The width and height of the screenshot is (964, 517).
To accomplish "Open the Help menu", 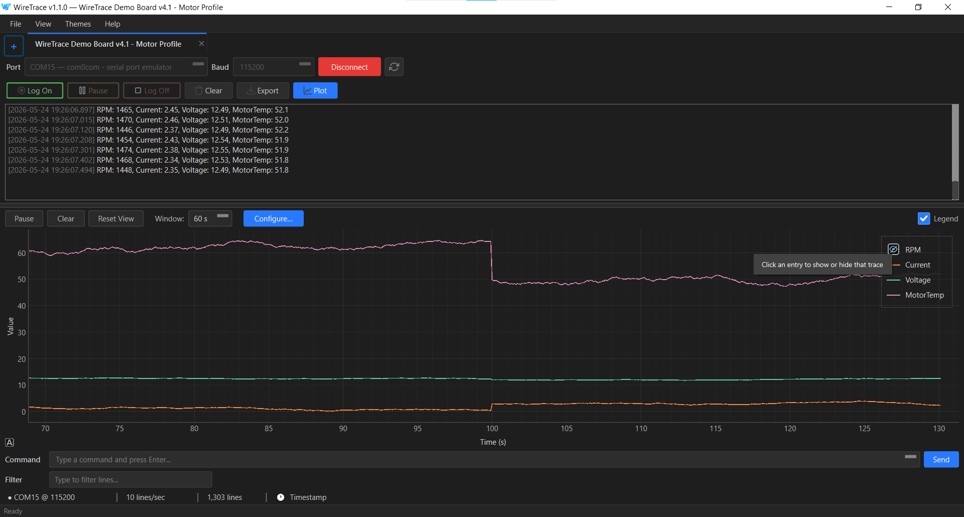I will 112,24.
